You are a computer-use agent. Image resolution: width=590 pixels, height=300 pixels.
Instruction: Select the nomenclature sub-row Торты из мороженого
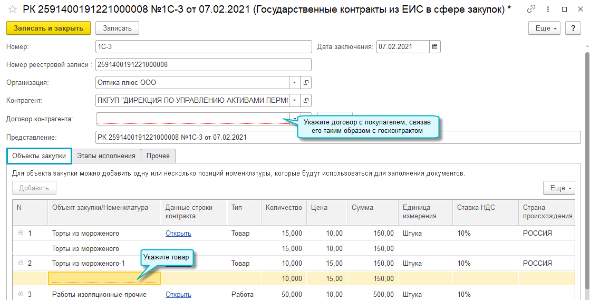point(104,249)
